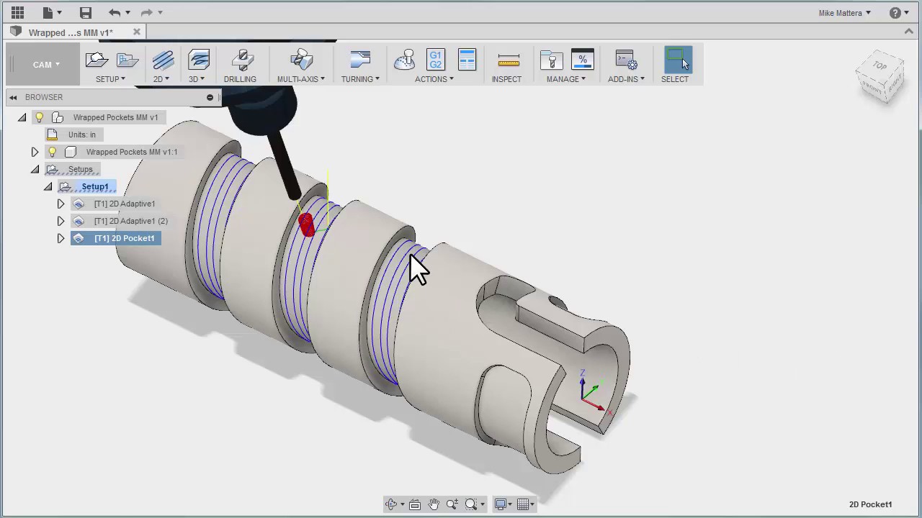Open the MANAGE dropdown menu
Screen dimensions: 922x518
click(x=566, y=79)
